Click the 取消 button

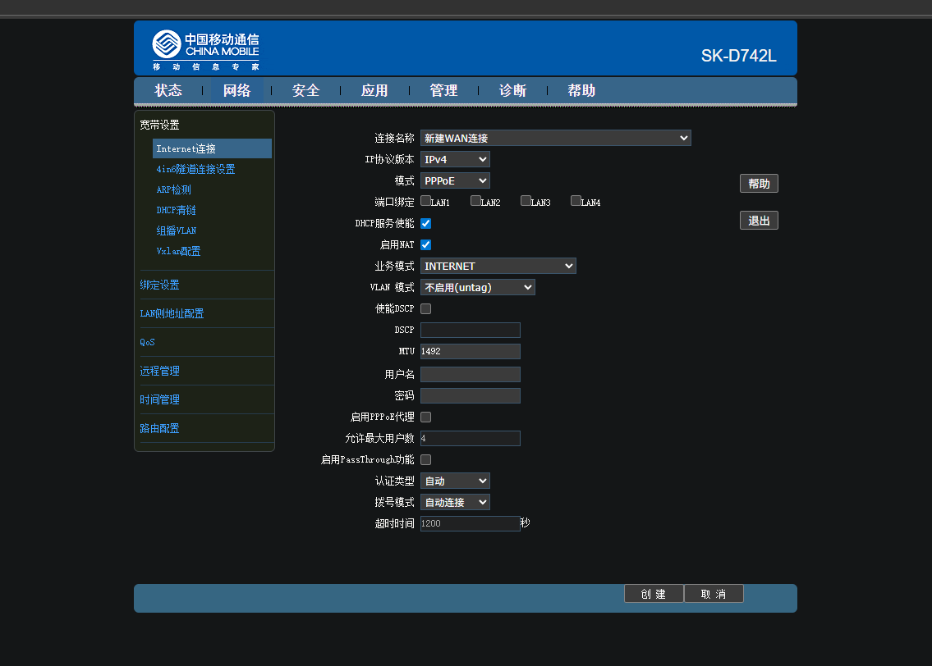(714, 594)
